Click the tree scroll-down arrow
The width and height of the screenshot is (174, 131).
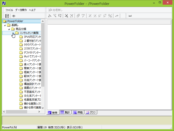pyautogui.click(x=43, y=108)
